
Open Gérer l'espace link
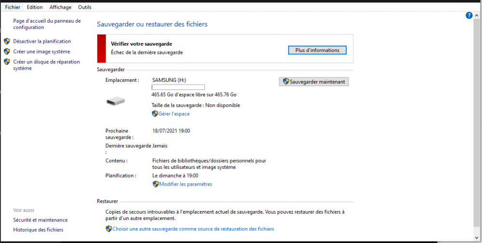coord(174,114)
